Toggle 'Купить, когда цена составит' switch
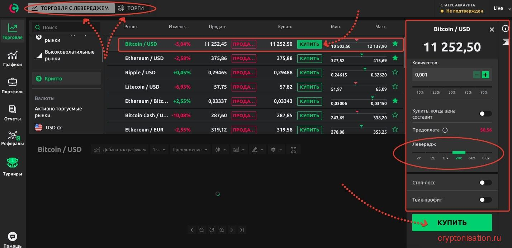Viewport: 512px width, 248px height. coord(485,114)
